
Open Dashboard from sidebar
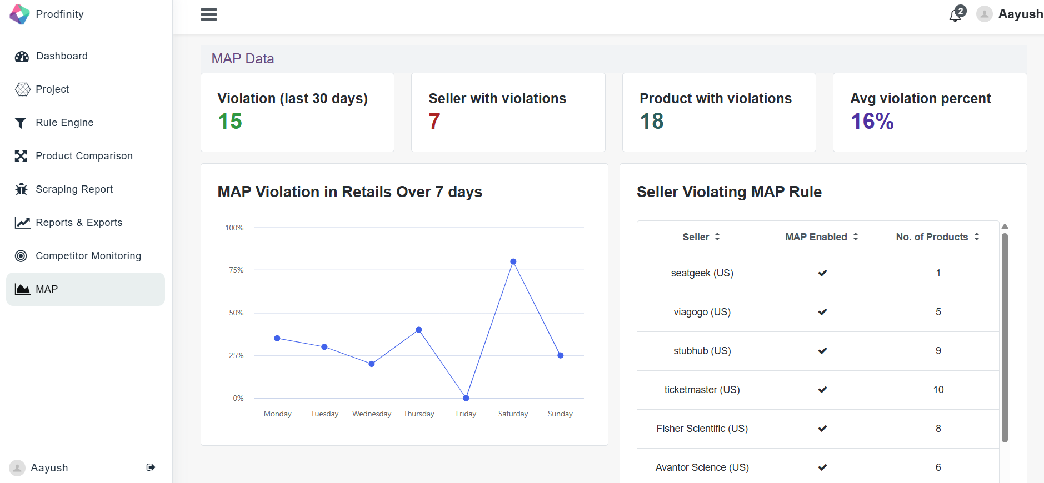pos(86,56)
